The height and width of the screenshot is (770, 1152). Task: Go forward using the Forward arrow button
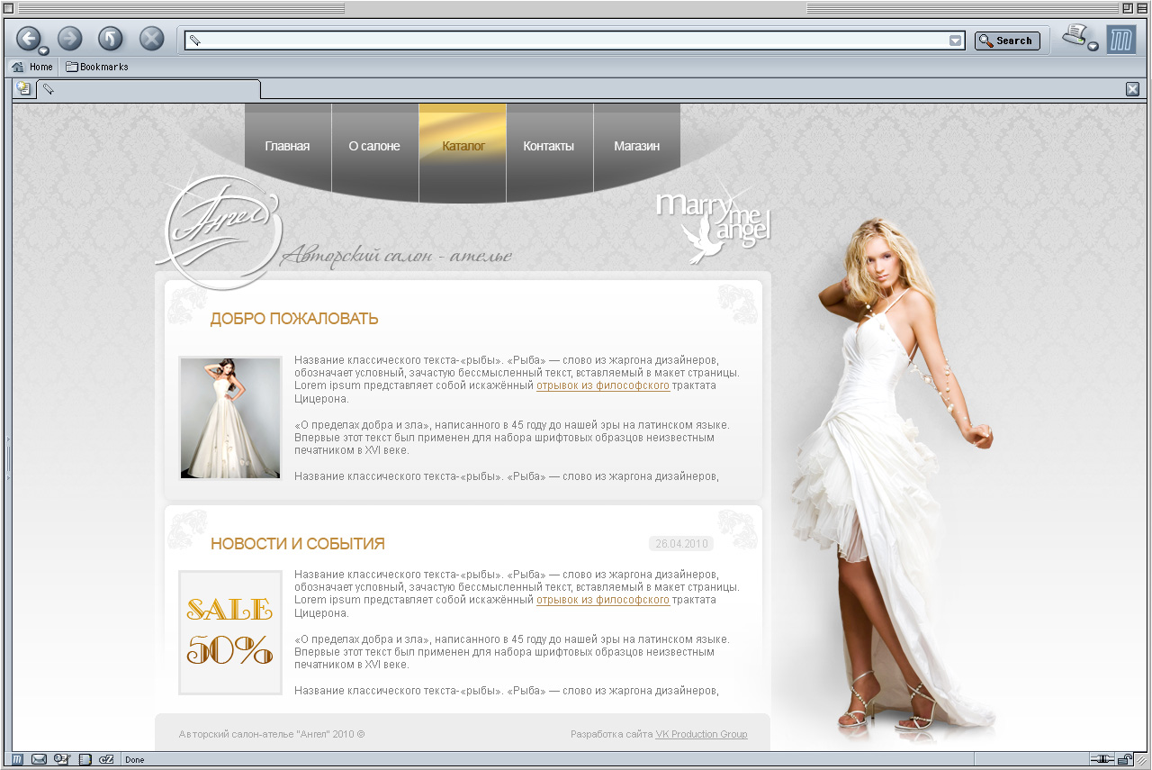click(69, 38)
